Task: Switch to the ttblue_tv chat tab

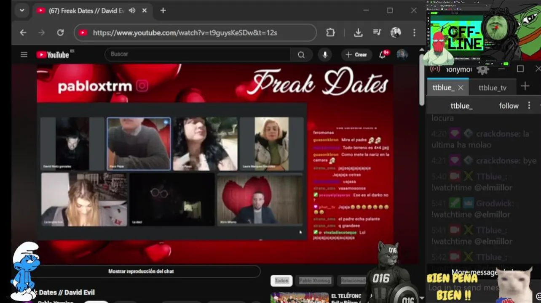Action: pos(493,88)
